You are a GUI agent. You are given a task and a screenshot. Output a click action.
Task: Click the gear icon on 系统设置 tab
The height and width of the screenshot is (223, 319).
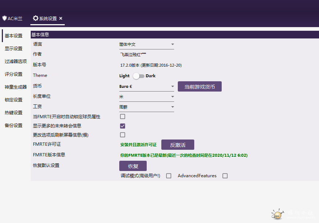35,18
